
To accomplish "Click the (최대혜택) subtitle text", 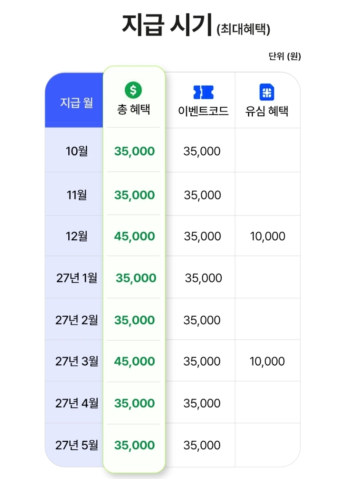I will point(243,29).
